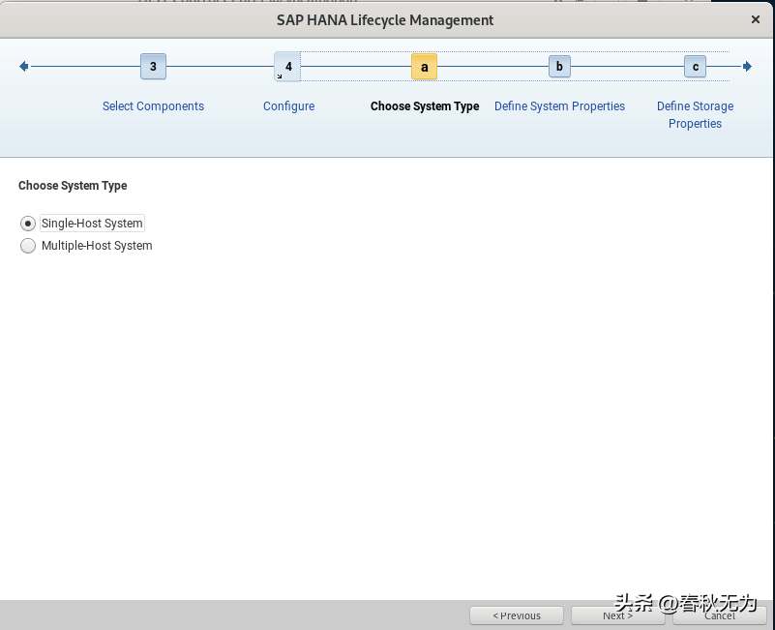Viewport: 775px width, 630px height.
Task: Open the Select Components step
Action: [153, 105]
